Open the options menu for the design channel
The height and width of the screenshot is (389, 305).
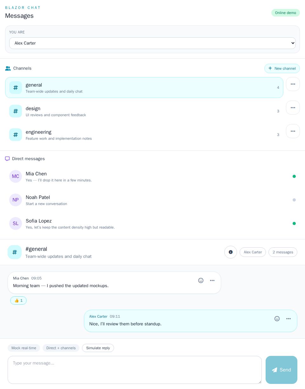click(x=293, y=108)
